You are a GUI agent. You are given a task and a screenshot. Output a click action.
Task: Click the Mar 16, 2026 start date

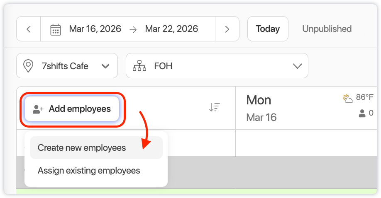tap(95, 29)
